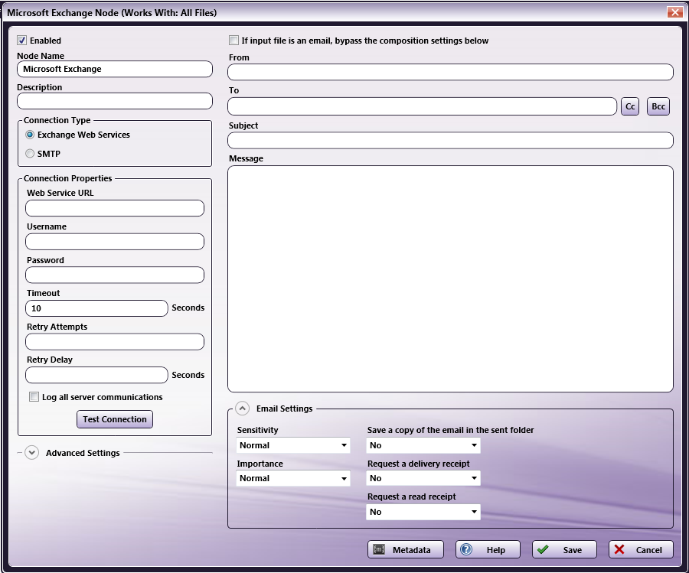Image resolution: width=689 pixels, height=573 pixels.
Task: Open Save a copy in sent folder dropdown
Action: point(423,445)
